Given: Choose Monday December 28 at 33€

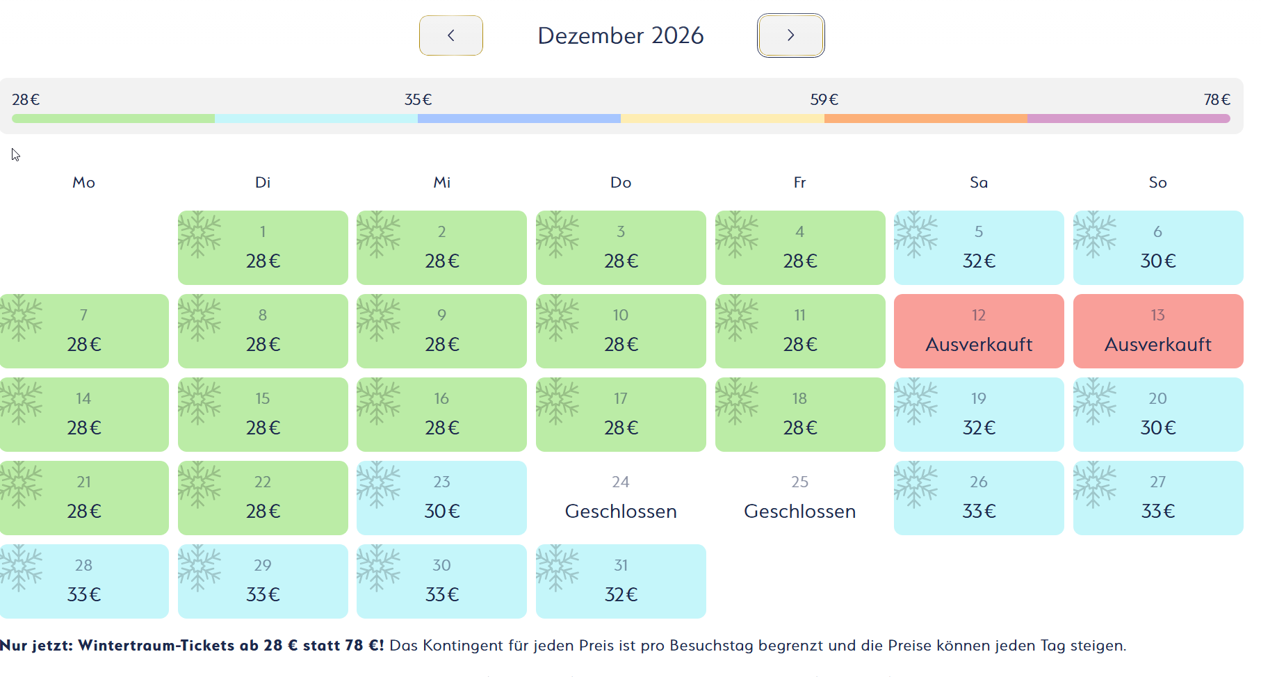Looking at the screenshot, I should pyautogui.click(x=84, y=581).
